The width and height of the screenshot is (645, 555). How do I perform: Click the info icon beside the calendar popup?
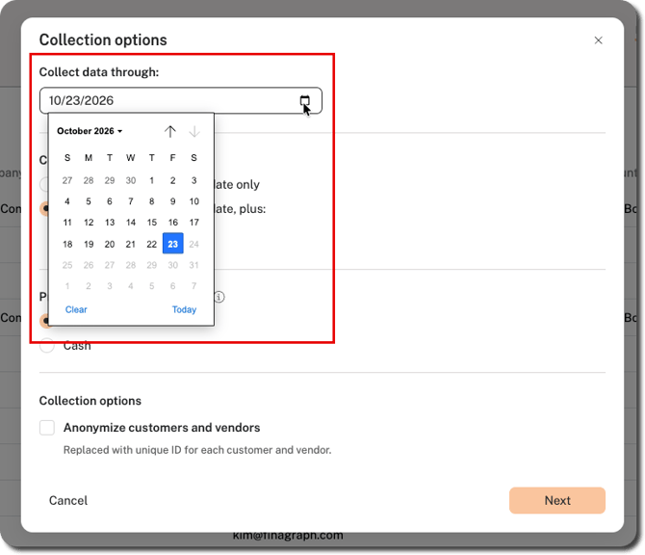[219, 297]
